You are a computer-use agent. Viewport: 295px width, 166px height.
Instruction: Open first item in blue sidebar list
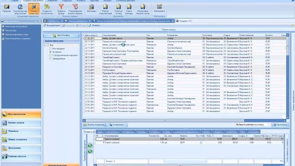click(15, 27)
